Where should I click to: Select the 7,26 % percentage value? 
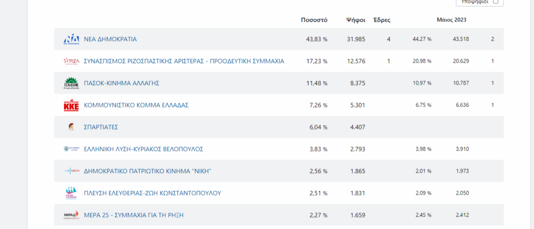point(319,105)
